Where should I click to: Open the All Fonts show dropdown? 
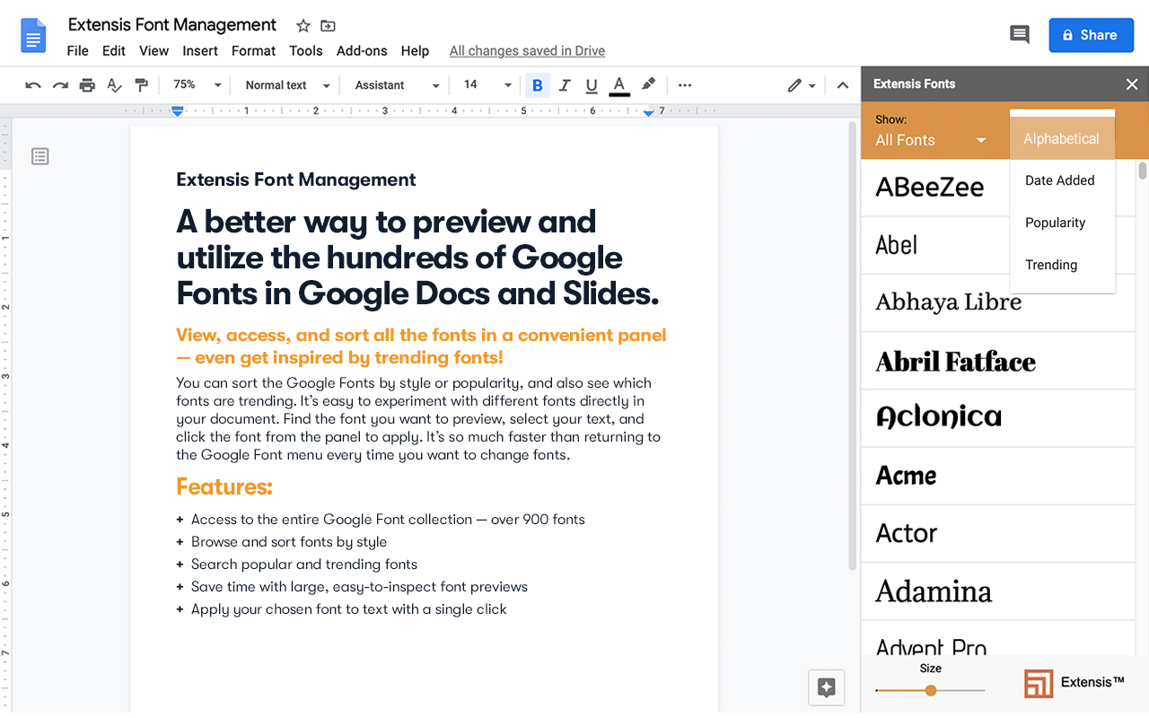tap(931, 140)
